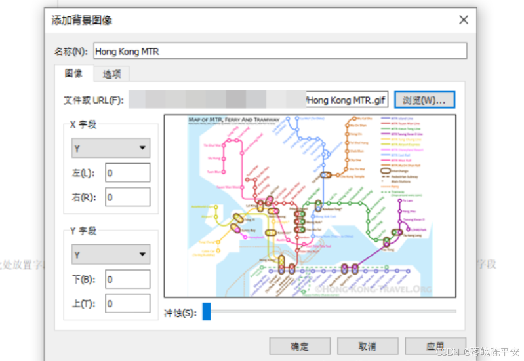524x361 pixels.
Task: Open the X 字段 dropdown
Action: (111, 148)
